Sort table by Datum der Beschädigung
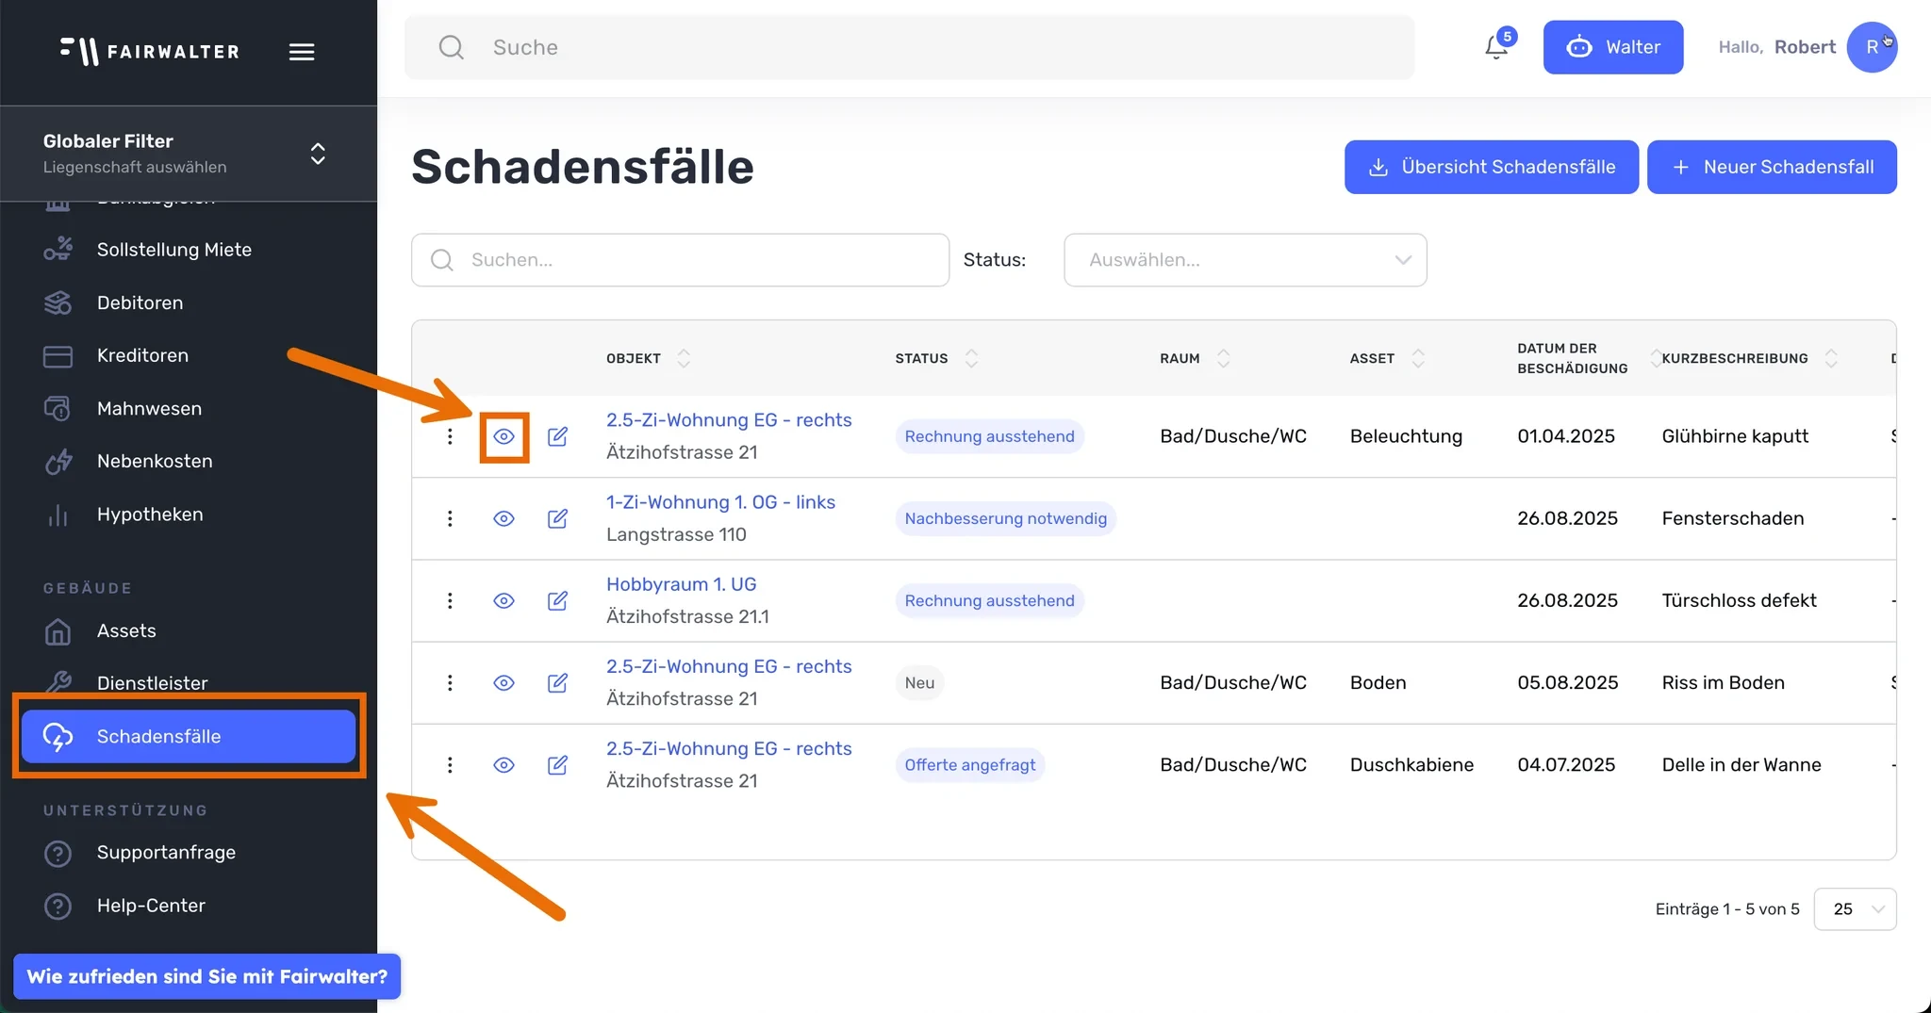This screenshot has width=1931, height=1013. [x=1655, y=358]
